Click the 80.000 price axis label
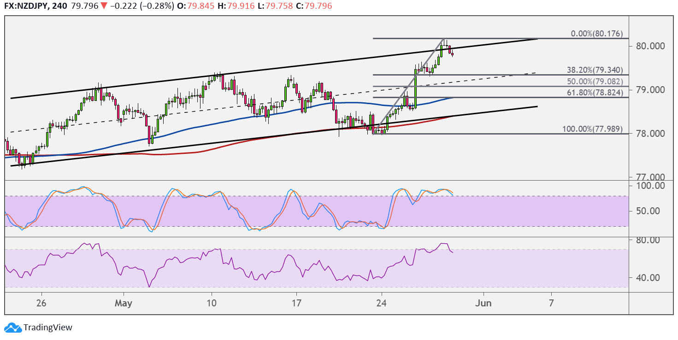678x340 pixels. (x=650, y=46)
